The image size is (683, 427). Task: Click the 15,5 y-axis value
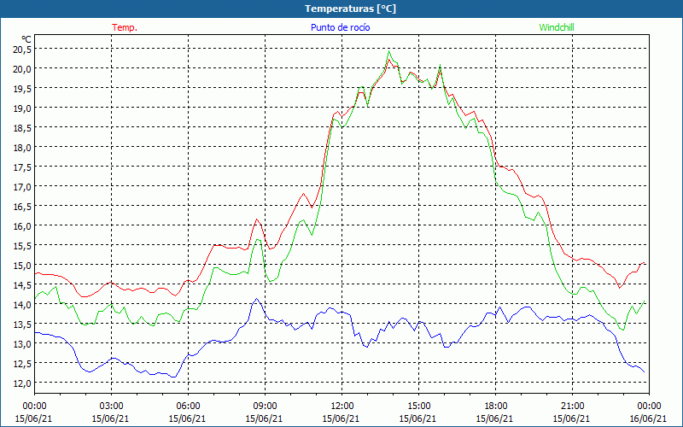click(22, 246)
